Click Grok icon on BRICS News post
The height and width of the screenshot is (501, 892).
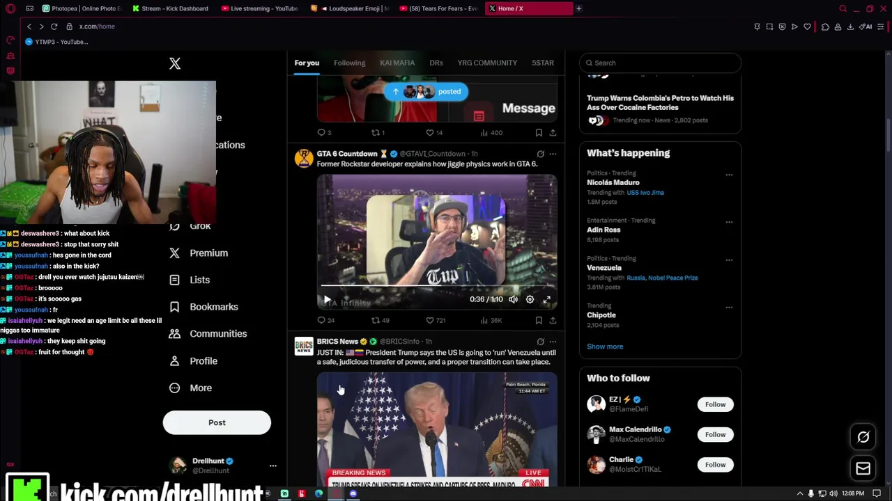click(x=540, y=342)
